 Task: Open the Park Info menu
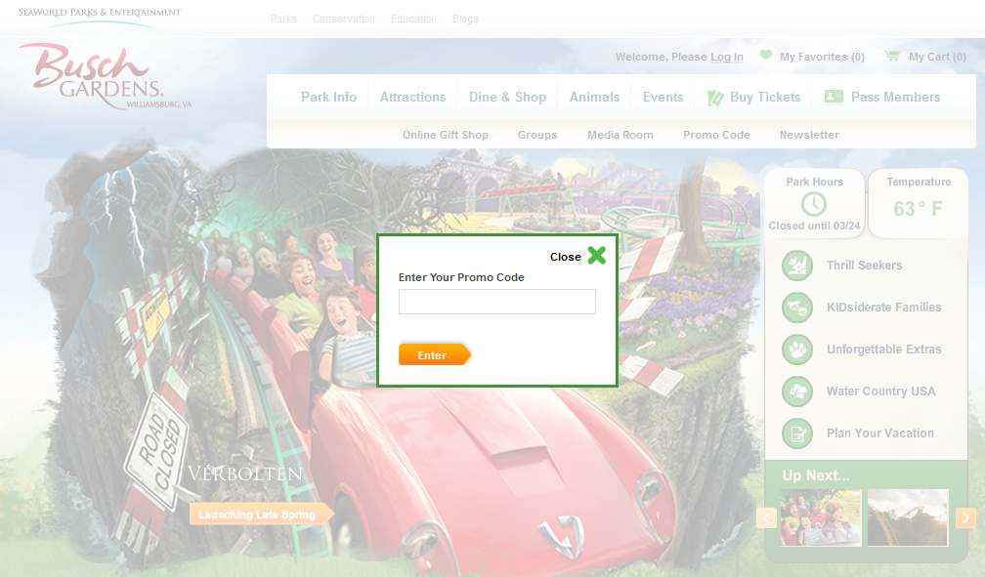coord(328,97)
